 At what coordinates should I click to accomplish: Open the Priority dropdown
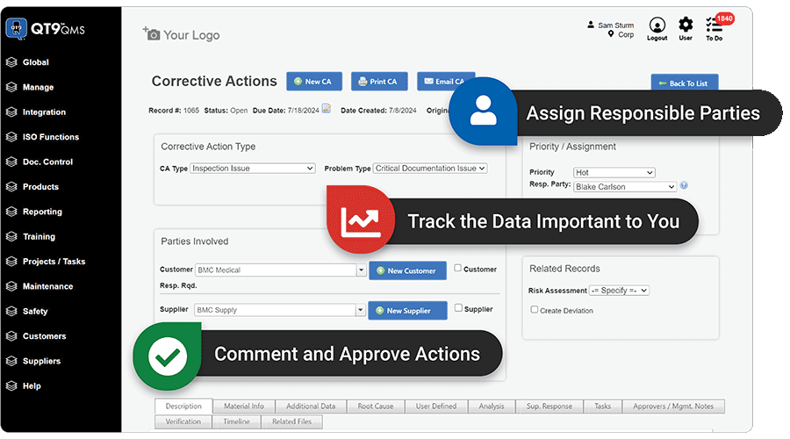click(x=614, y=172)
